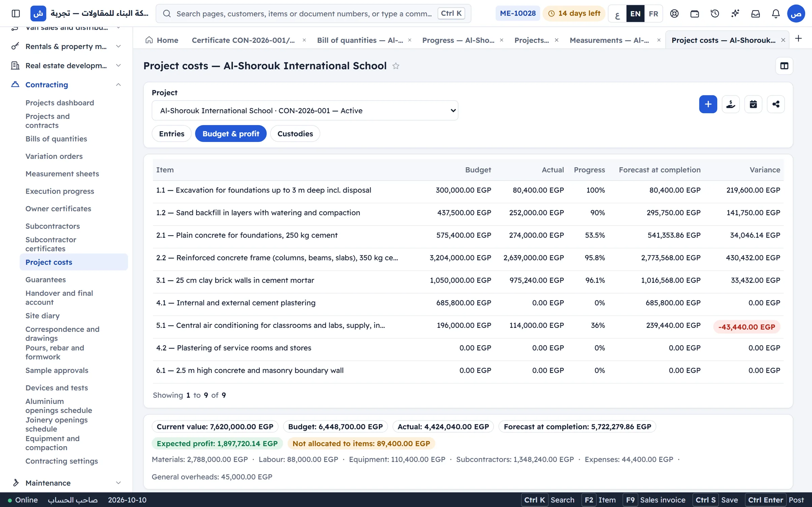Click the 14 days left badge
This screenshot has width=812, height=507.
point(574,14)
